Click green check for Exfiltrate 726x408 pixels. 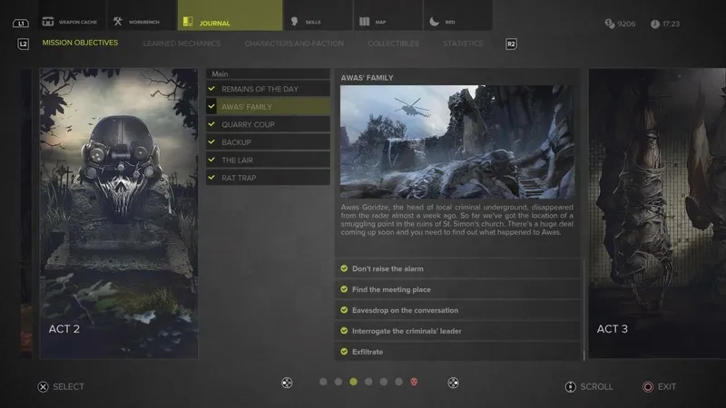click(x=344, y=352)
